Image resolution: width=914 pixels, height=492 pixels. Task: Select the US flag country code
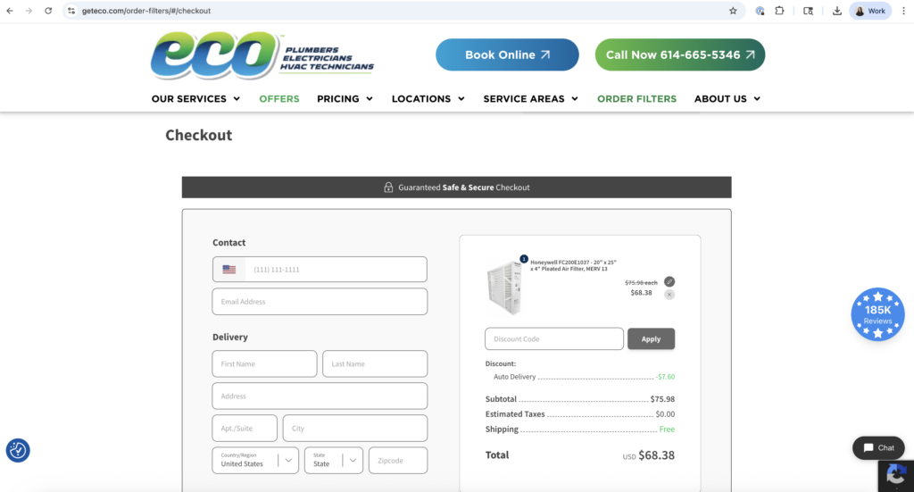point(229,270)
